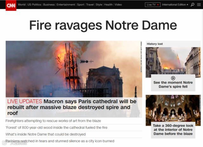Navigate to Travel section
The height and width of the screenshot is (147, 203).
coord(90,4)
